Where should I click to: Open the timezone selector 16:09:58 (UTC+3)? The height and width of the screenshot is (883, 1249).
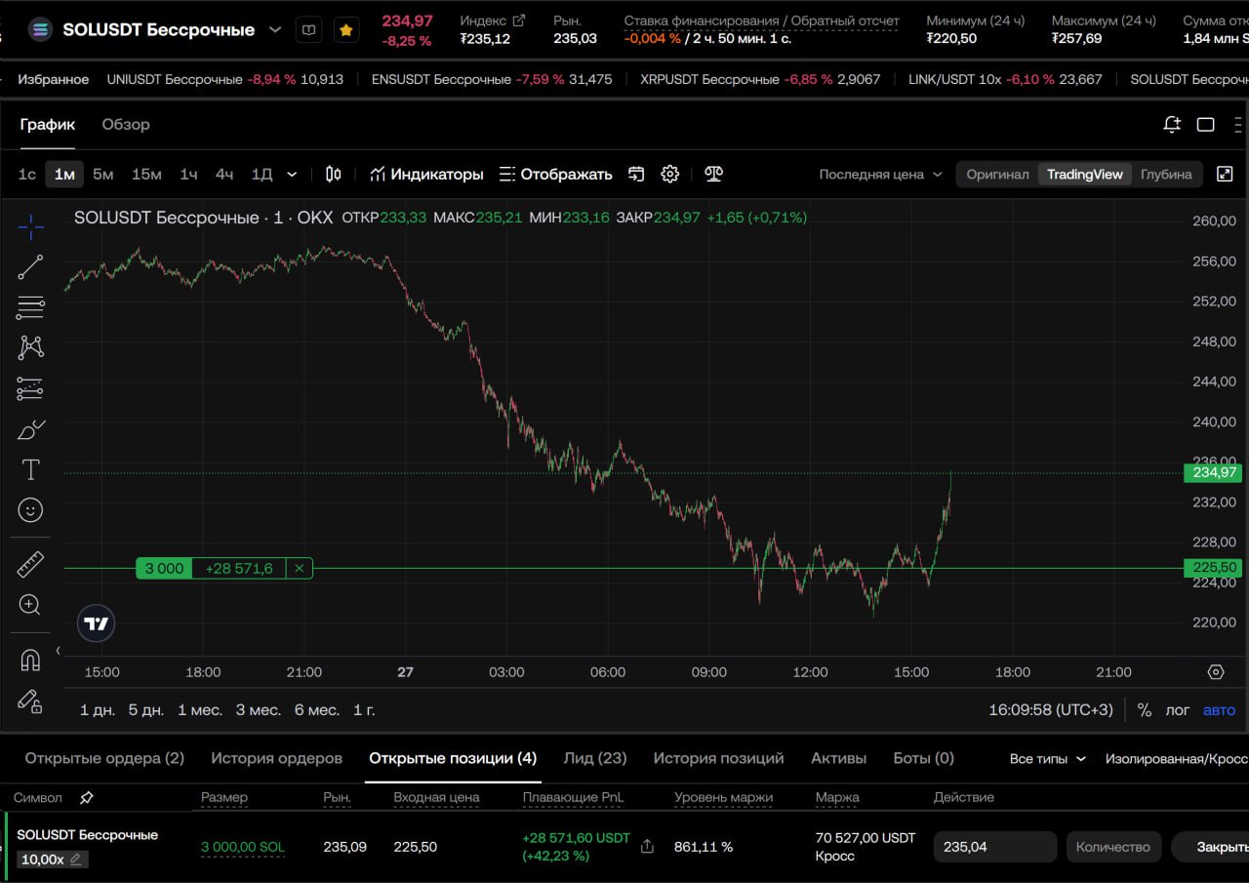tap(1051, 709)
